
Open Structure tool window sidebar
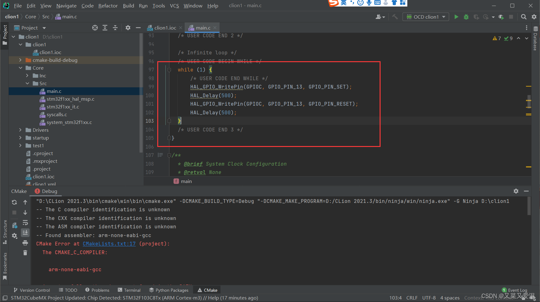(x=5, y=231)
